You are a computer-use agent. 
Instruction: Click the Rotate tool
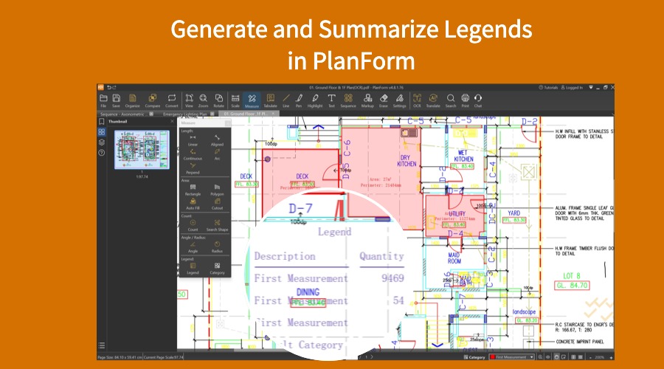(x=218, y=101)
